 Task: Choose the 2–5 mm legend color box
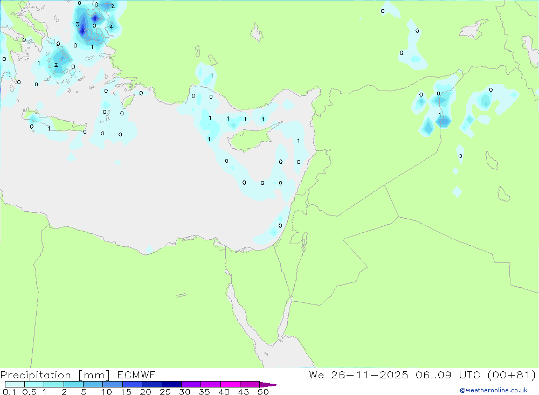[x=73, y=384]
